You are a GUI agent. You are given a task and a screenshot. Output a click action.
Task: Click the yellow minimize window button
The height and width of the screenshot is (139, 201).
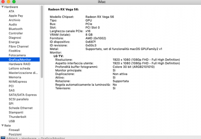click(8, 2)
